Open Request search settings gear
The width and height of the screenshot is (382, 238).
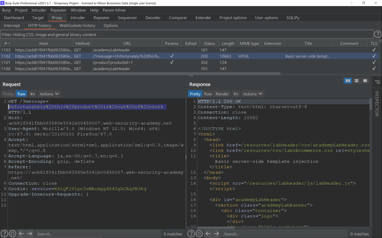point(12,234)
